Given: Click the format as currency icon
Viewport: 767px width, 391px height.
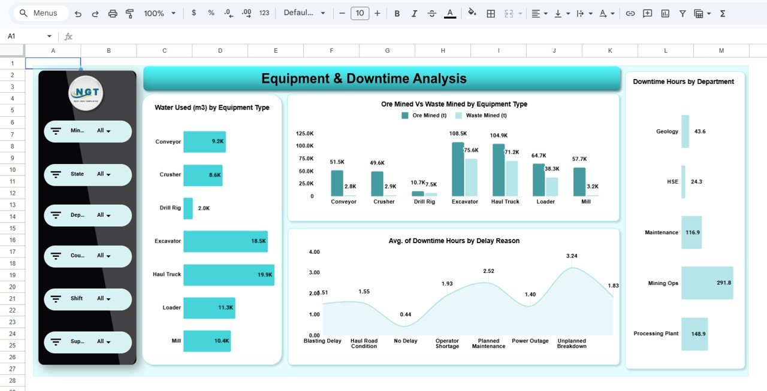Looking at the screenshot, I should click(193, 13).
